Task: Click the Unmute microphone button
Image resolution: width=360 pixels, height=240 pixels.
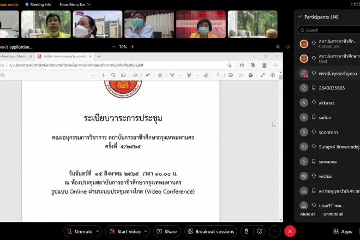Action: 80,231
